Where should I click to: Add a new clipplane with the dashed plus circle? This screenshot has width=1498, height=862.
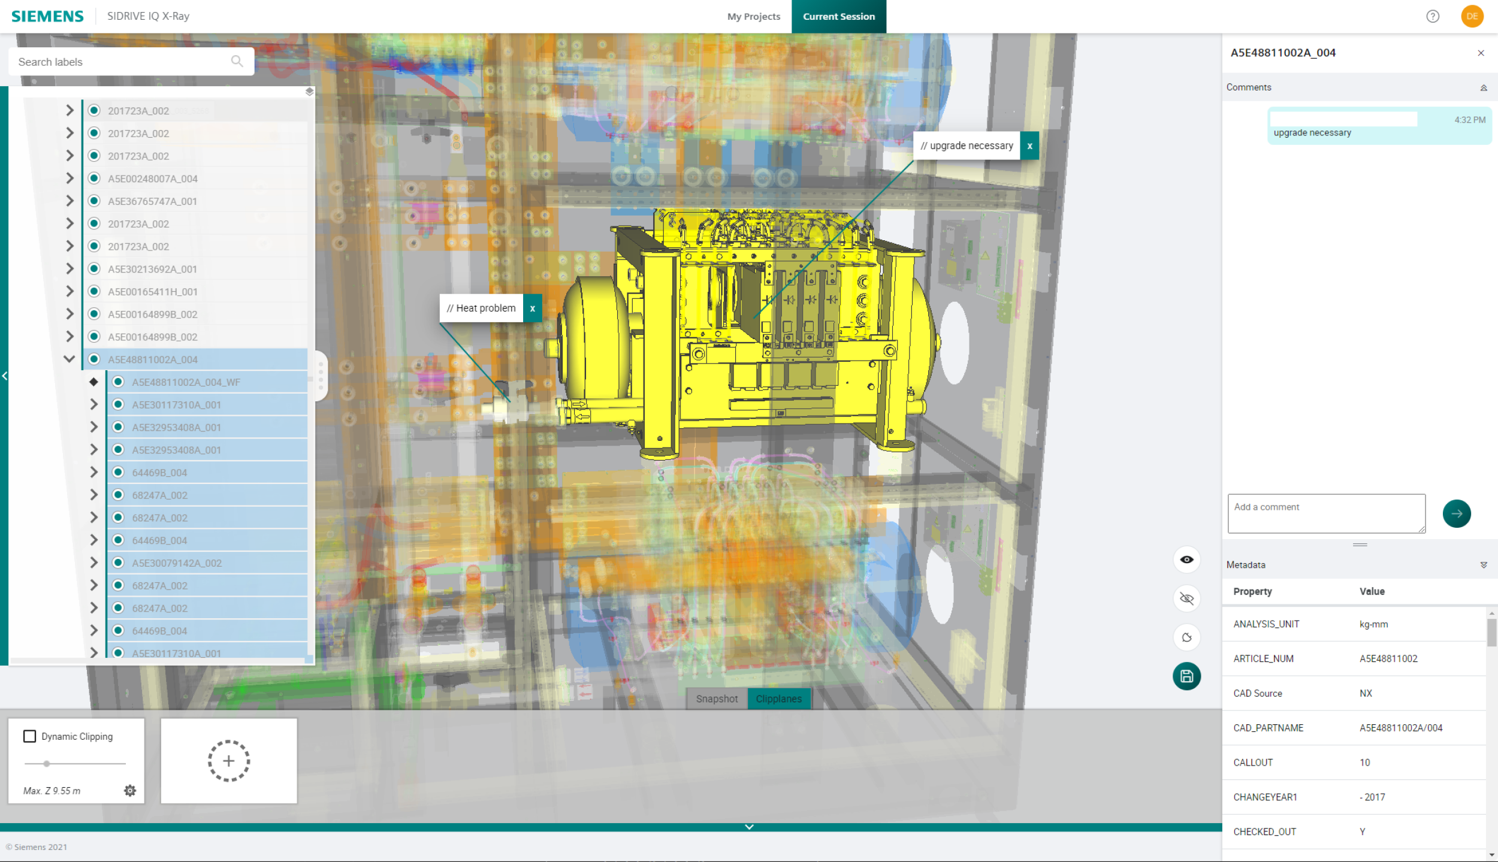click(x=228, y=760)
